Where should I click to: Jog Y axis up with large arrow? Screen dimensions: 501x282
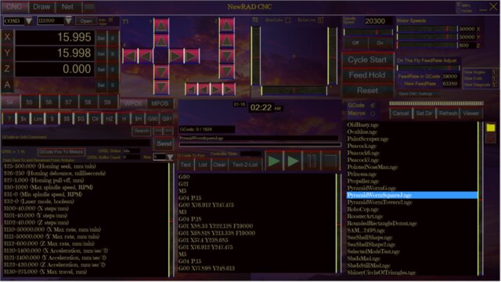161,26
